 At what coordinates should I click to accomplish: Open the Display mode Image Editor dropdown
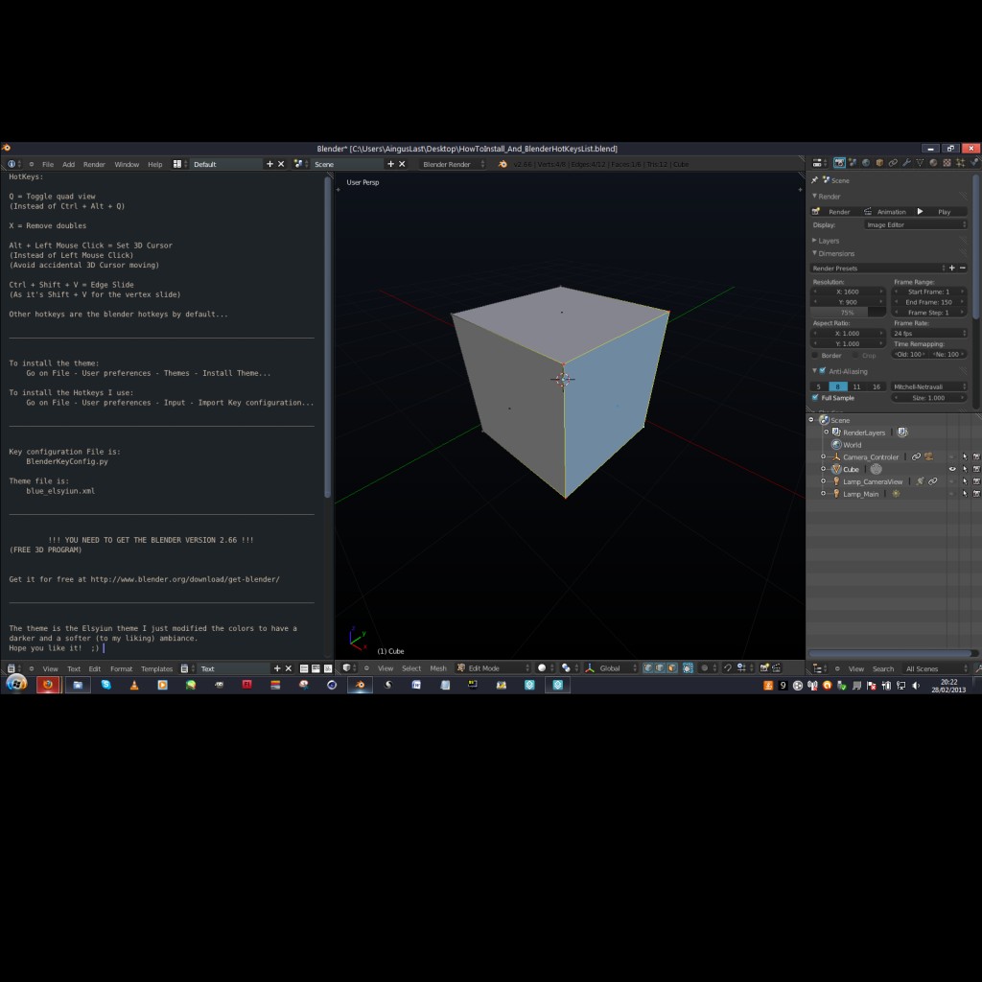point(916,223)
